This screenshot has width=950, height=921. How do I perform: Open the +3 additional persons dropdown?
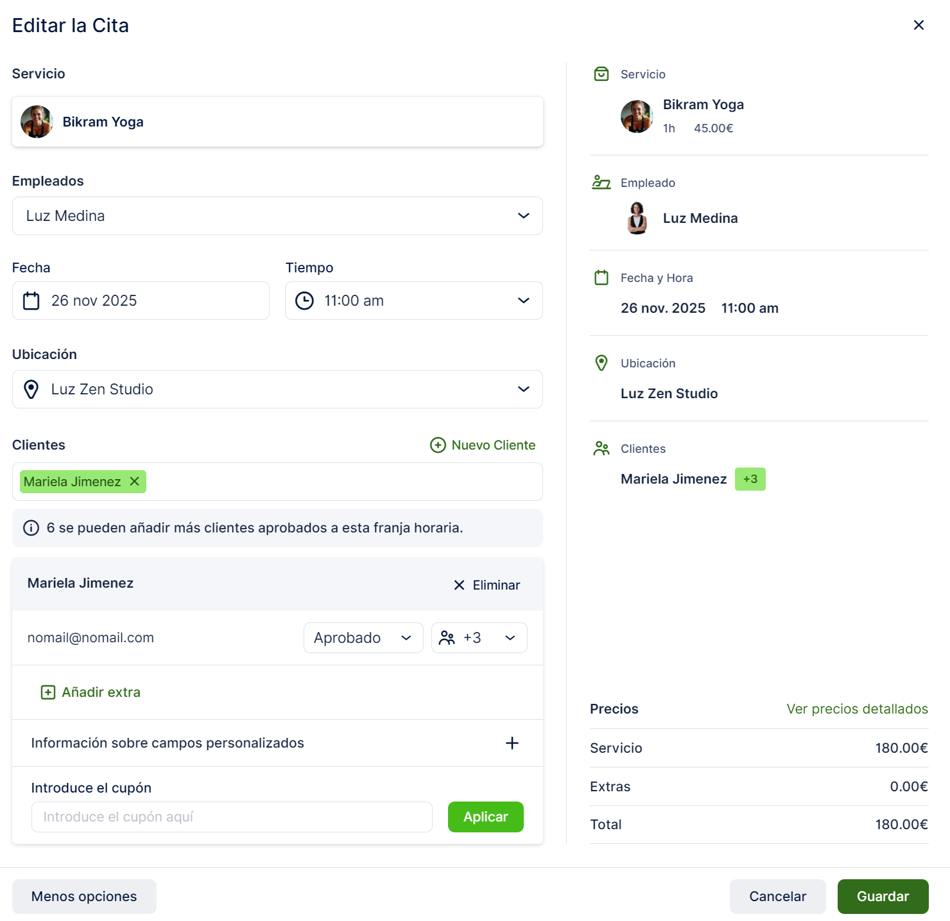(x=479, y=638)
